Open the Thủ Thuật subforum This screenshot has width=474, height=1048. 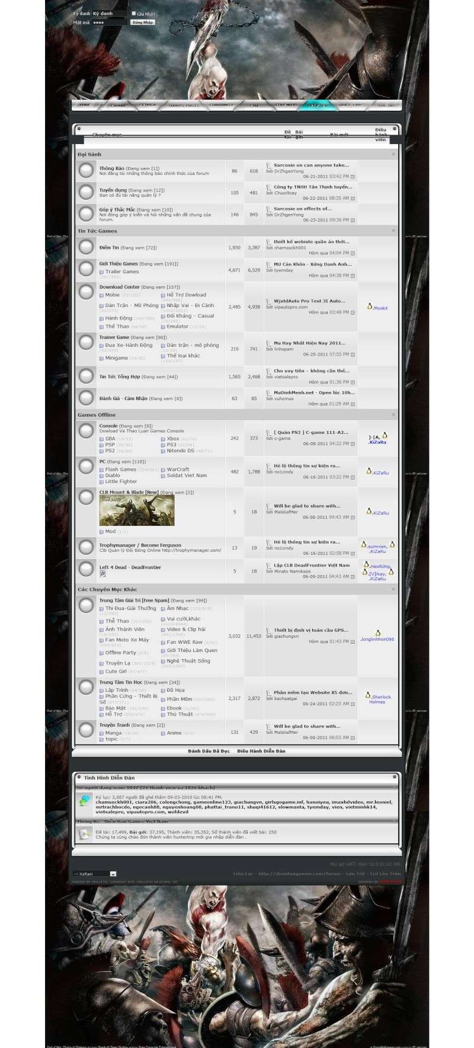180,714
